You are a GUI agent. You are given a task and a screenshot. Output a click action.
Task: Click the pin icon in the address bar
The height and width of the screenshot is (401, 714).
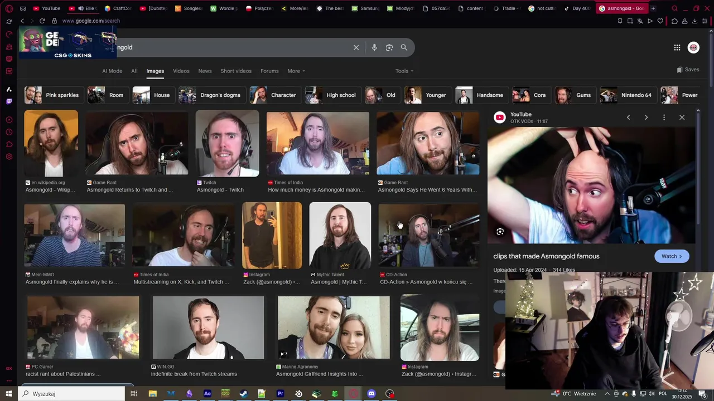pos(620,21)
